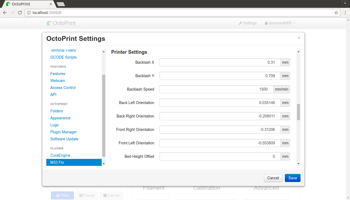Viewport: 350px width, 200px height.
Task: Click the settings content scrollbar thumb
Action: [x=298, y=112]
